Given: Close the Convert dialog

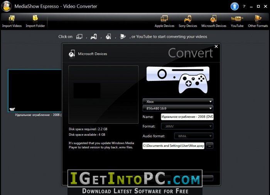Looking at the screenshot, I should 216,47.
